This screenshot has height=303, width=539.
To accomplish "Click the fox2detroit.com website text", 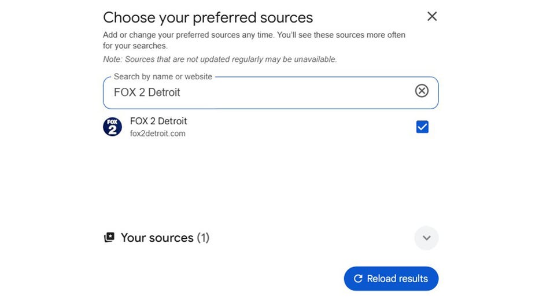I will coord(157,134).
